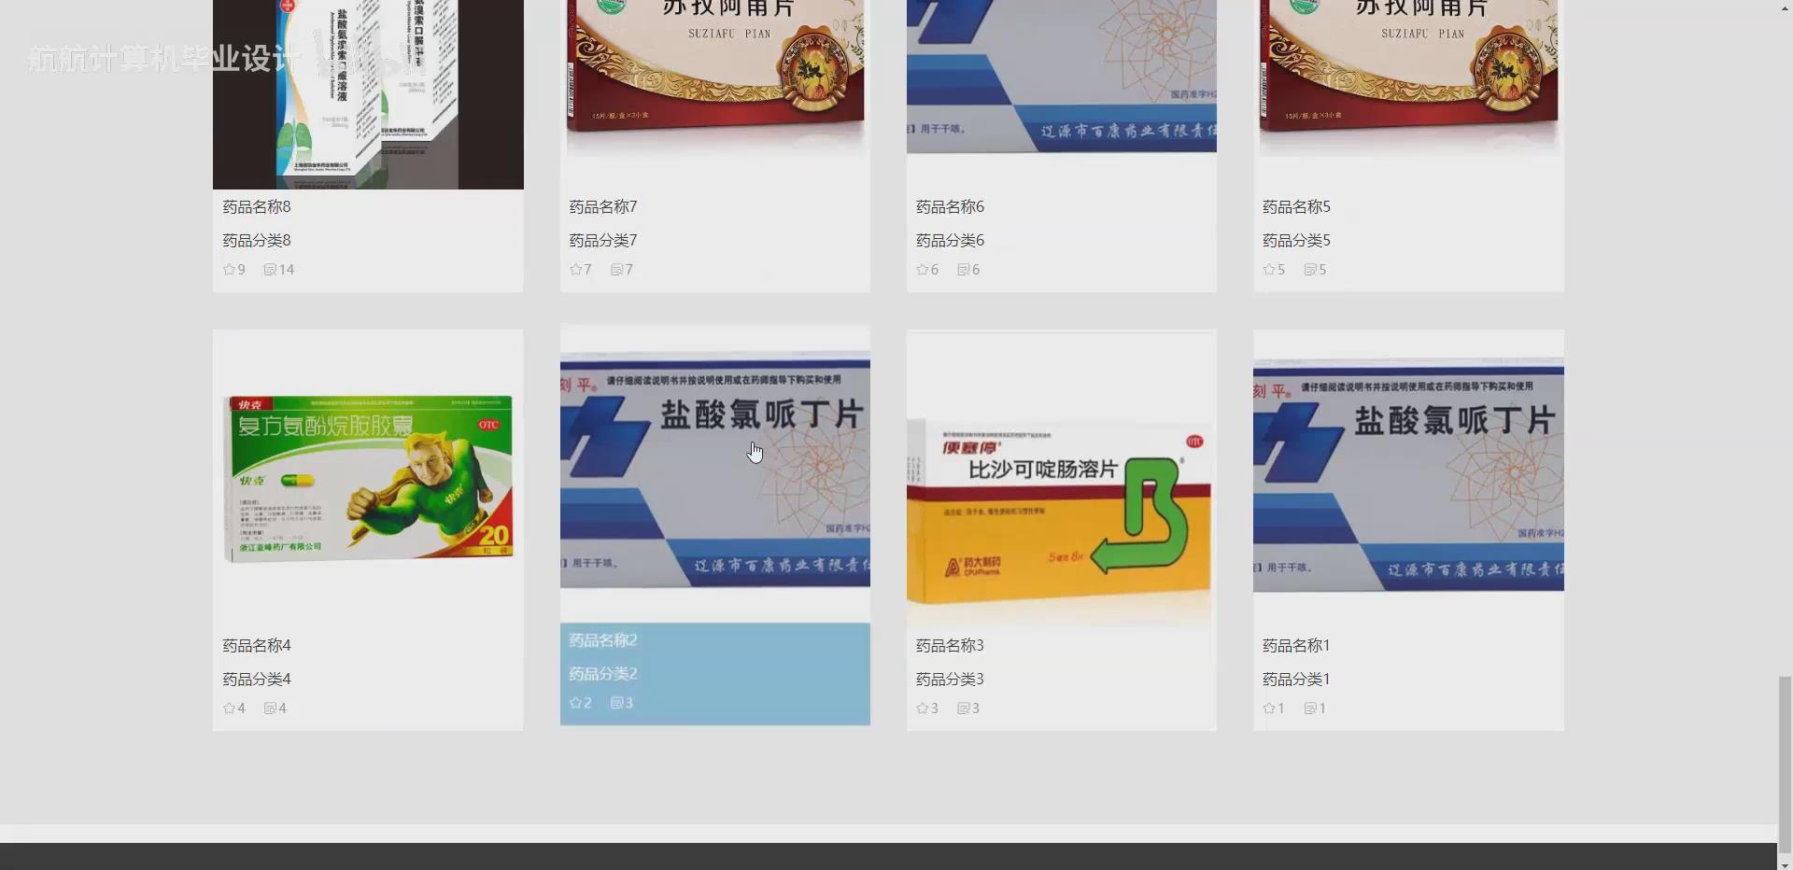This screenshot has width=1793, height=870.
Task: Select the 药品分类7 category text
Action: [x=603, y=241]
